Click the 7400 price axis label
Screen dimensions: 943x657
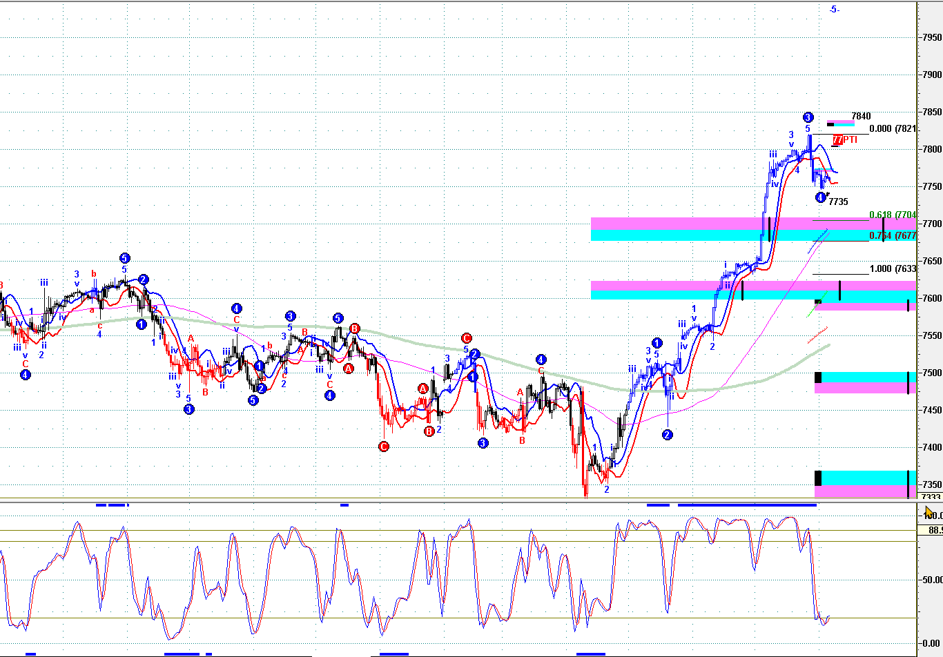point(932,447)
